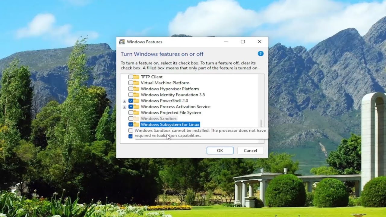Click the greyed Windows Sandbox folder icon
Image resolution: width=386 pixels, height=217 pixels.
click(136, 119)
